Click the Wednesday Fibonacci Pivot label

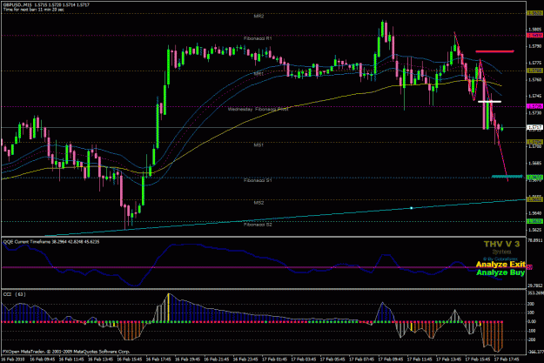point(258,109)
